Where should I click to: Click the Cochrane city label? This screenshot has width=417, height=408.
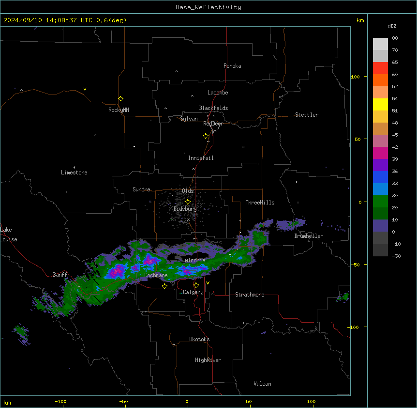[156, 275]
